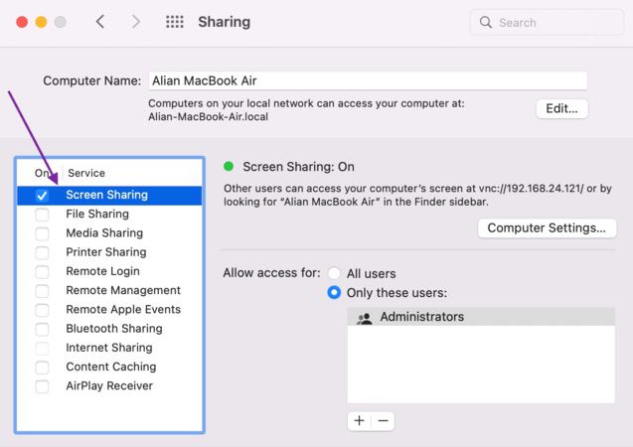
Task: Select the File Sharing service label
Action: 97,214
